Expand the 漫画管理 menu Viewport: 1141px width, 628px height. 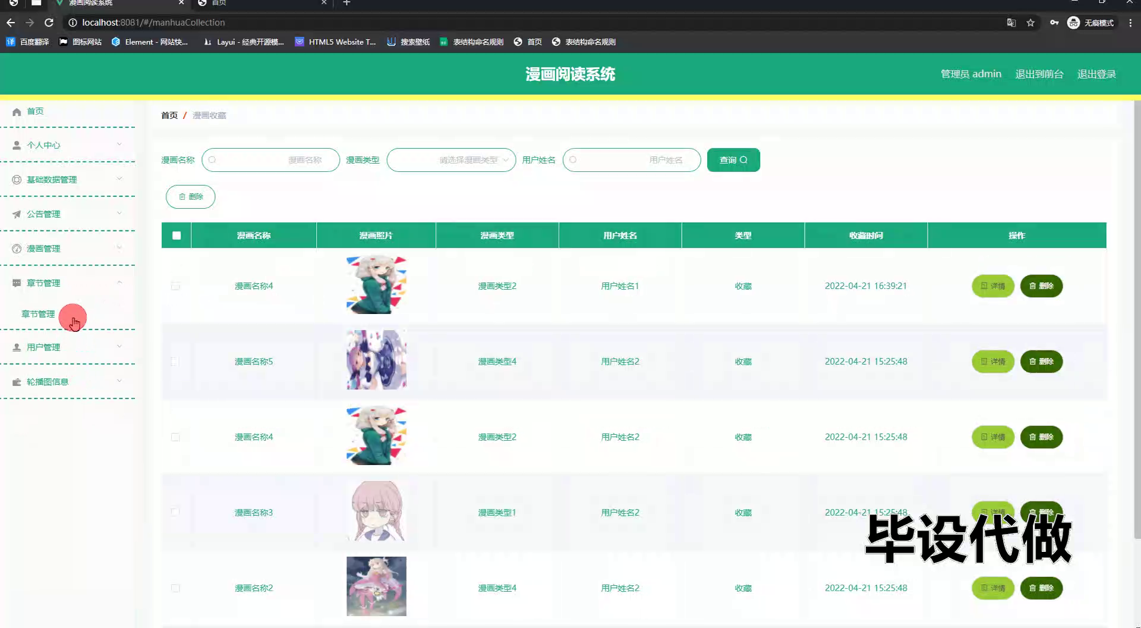(x=119, y=248)
